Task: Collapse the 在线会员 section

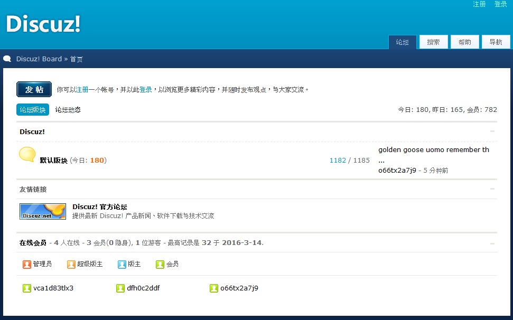Action: (492, 243)
